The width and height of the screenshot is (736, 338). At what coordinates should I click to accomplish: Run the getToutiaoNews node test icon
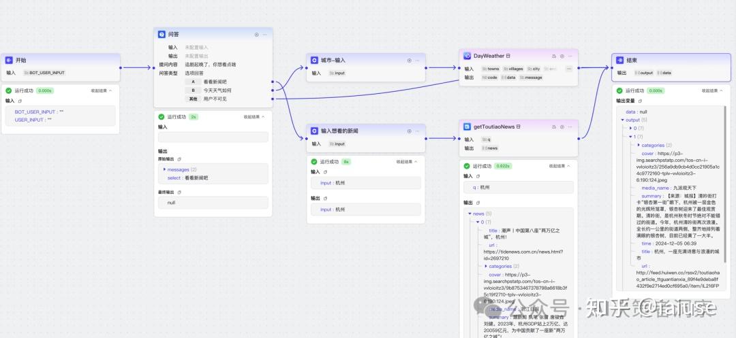pos(562,127)
